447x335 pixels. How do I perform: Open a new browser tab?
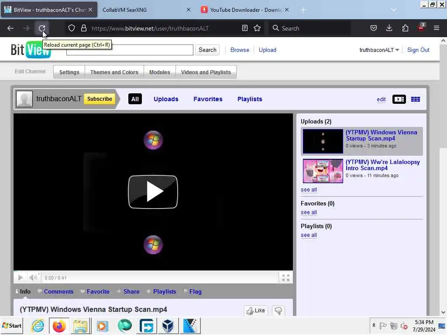coord(303,10)
